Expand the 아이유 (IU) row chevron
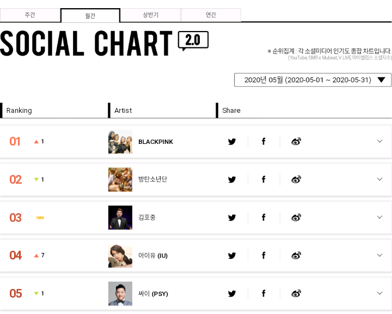The image size is (392, 314). (379, 255)
